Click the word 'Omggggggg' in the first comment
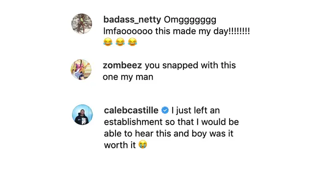Screen dimensions: 323x181 (x=190, y=20)
